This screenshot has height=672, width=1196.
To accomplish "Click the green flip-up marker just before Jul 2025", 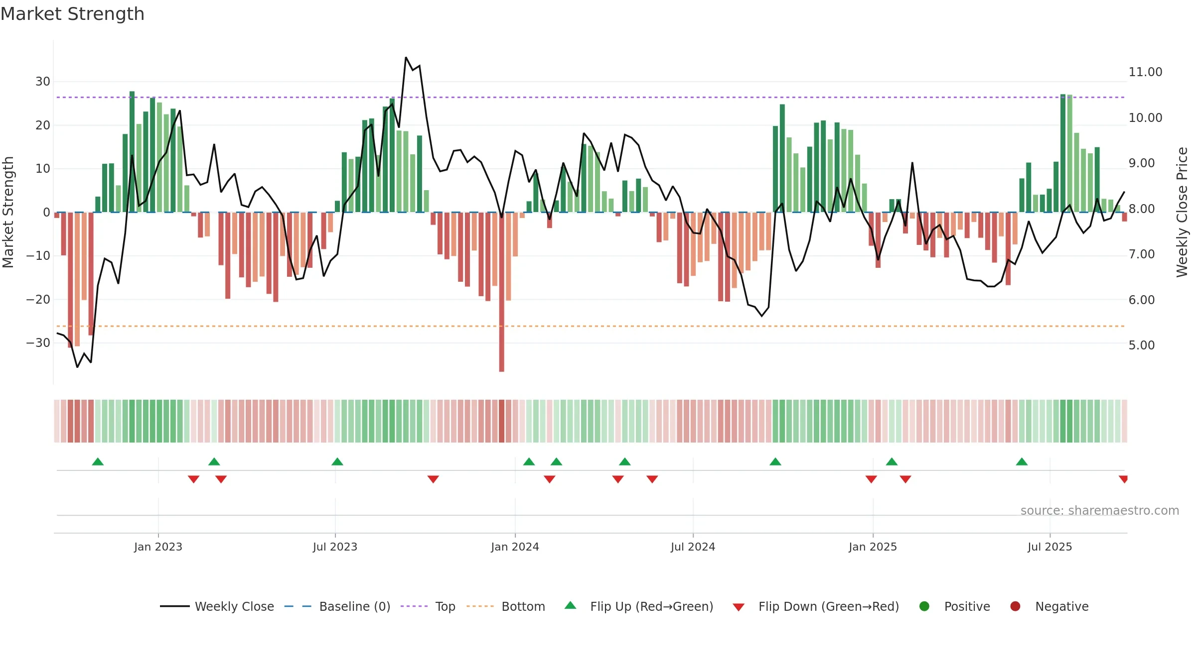I will [x=1022, y=461].
